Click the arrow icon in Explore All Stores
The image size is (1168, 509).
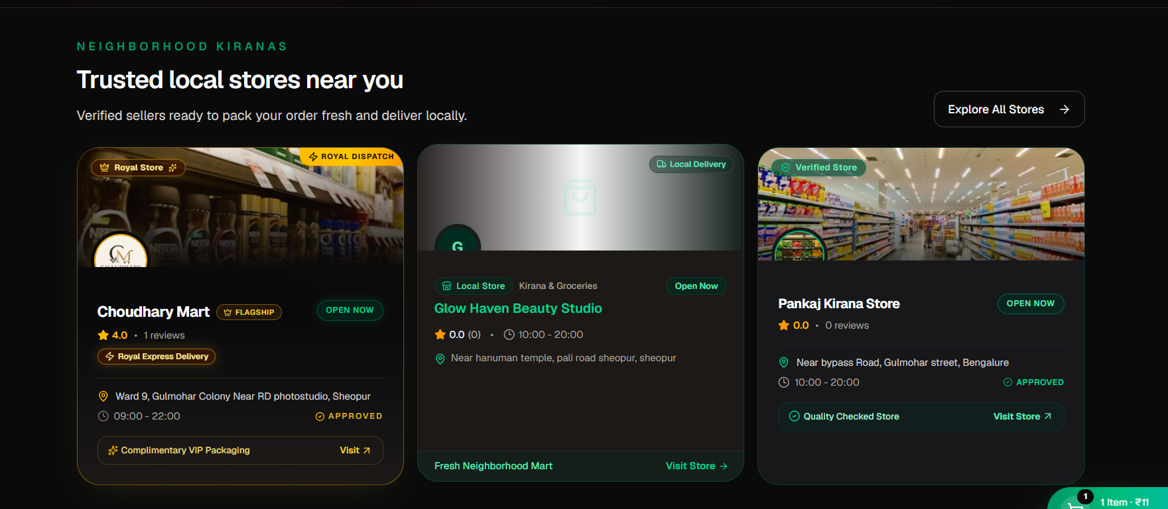coord(1065,109)
